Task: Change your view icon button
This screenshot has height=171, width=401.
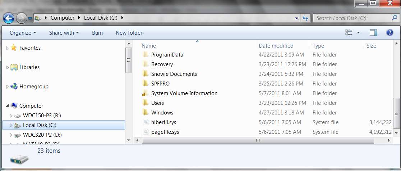Action: click(349, 33)
